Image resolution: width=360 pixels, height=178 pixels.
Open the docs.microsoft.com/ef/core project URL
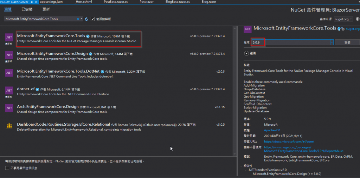point(289,141)
